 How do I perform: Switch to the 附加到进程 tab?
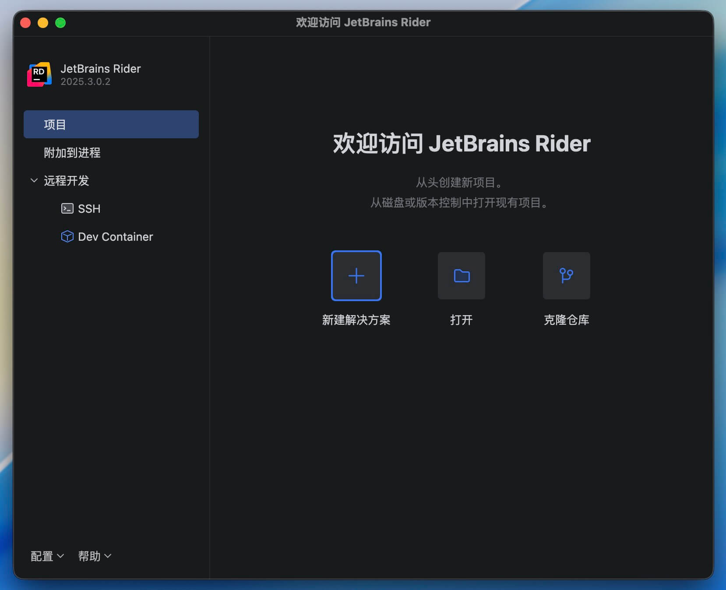tap(72, 152)
